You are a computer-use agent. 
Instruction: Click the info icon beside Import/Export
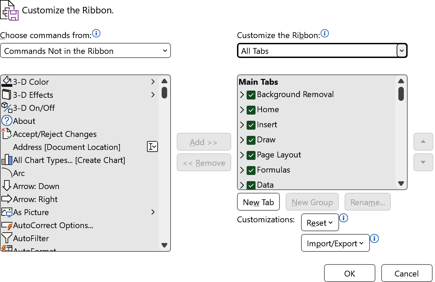(x=374, y=238)
